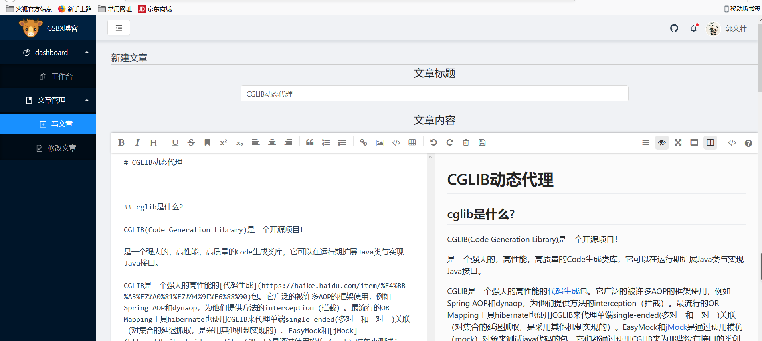
Task: Apply superscript formatting
Action: point(224,142)
